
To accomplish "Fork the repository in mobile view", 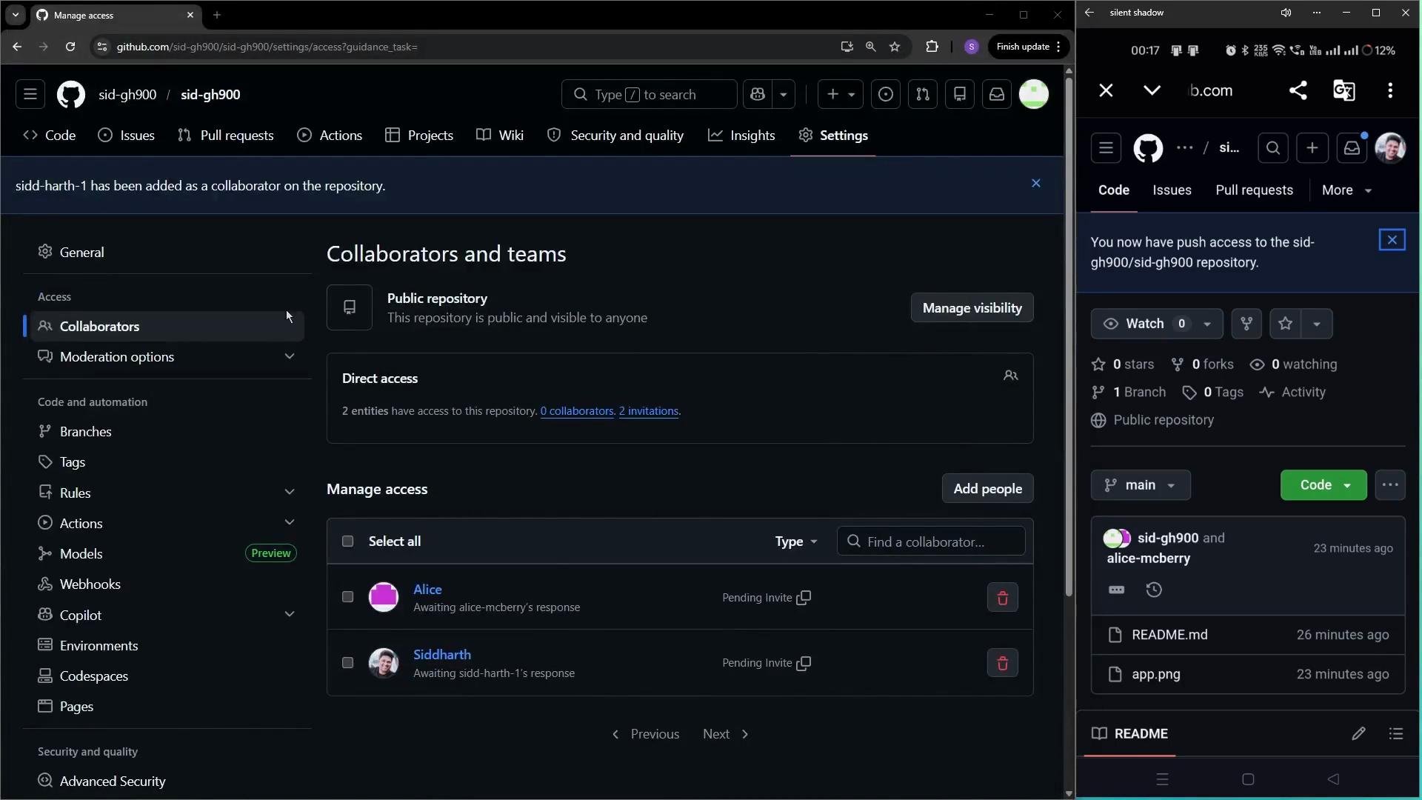I will tap(1246, 324).
